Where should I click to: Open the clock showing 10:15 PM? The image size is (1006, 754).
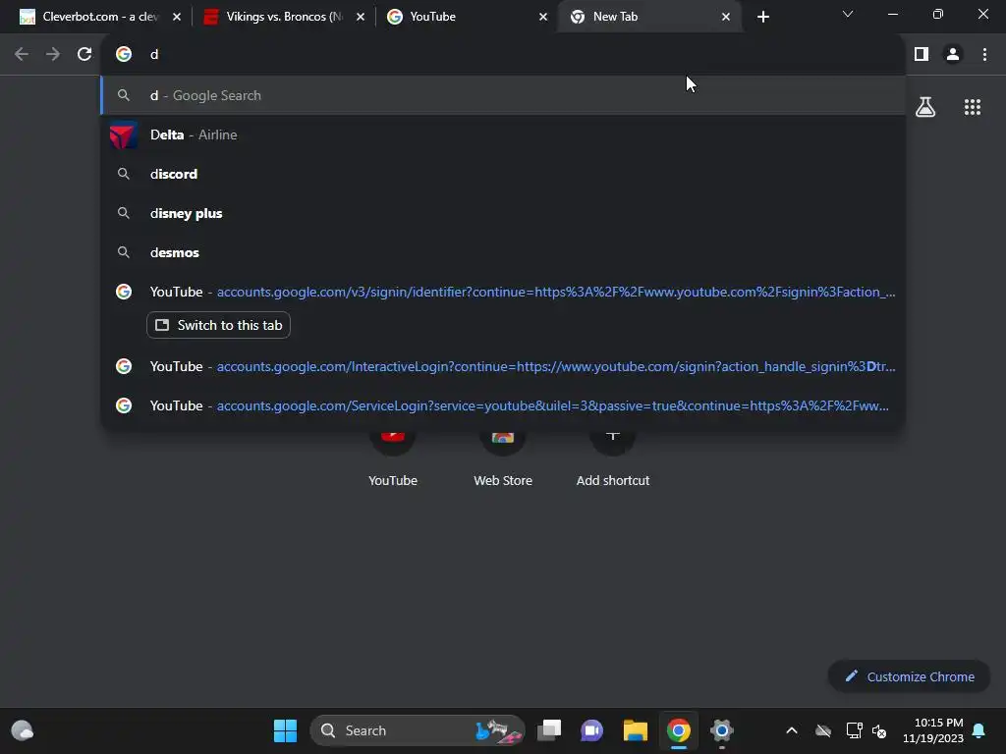[x=933, y=730]
